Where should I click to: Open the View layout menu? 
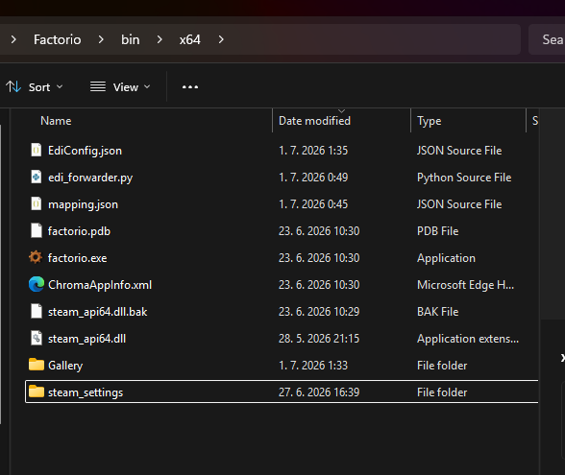120,87
